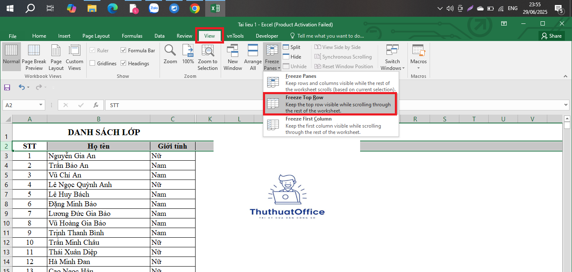Choose Freeze Panes menu option

click(x=331, y=82)
